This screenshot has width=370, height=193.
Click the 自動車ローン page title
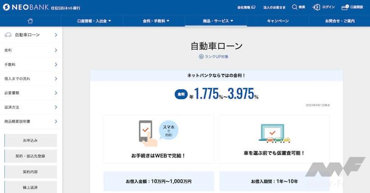pyautogui.click(x=217, y=46)
